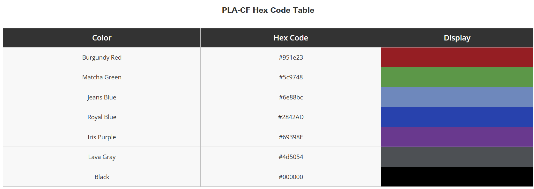Select the Matcha Green display swatch
Image resolution: width=534 pixels, height=189 pixels.
(x=457, y=77)
